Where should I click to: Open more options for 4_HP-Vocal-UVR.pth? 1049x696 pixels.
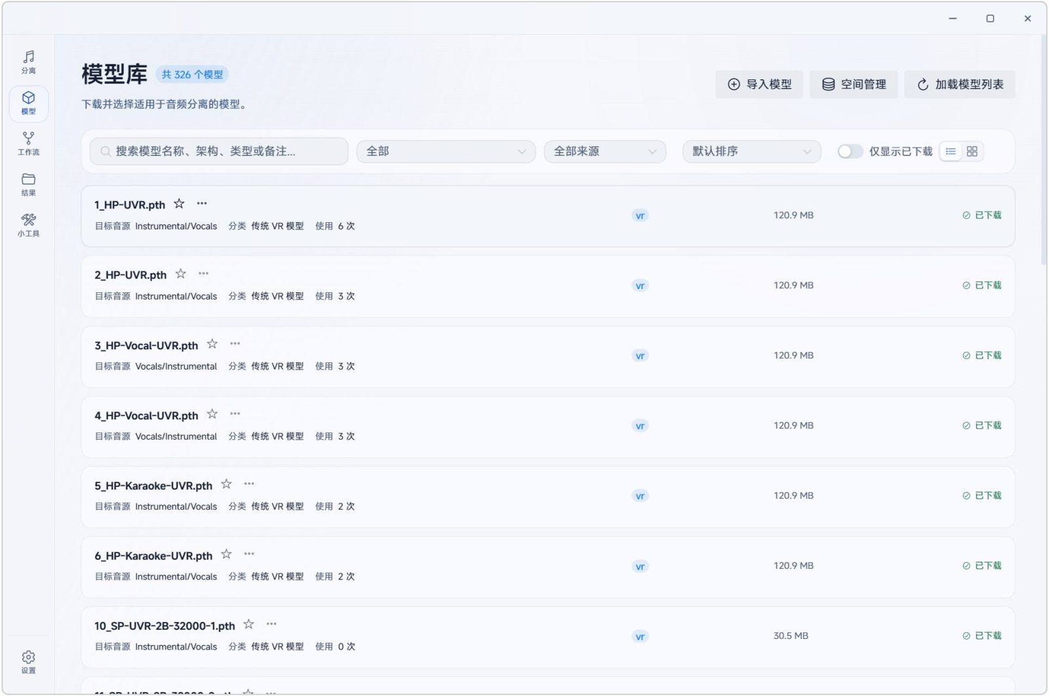(x=235, y=414)
